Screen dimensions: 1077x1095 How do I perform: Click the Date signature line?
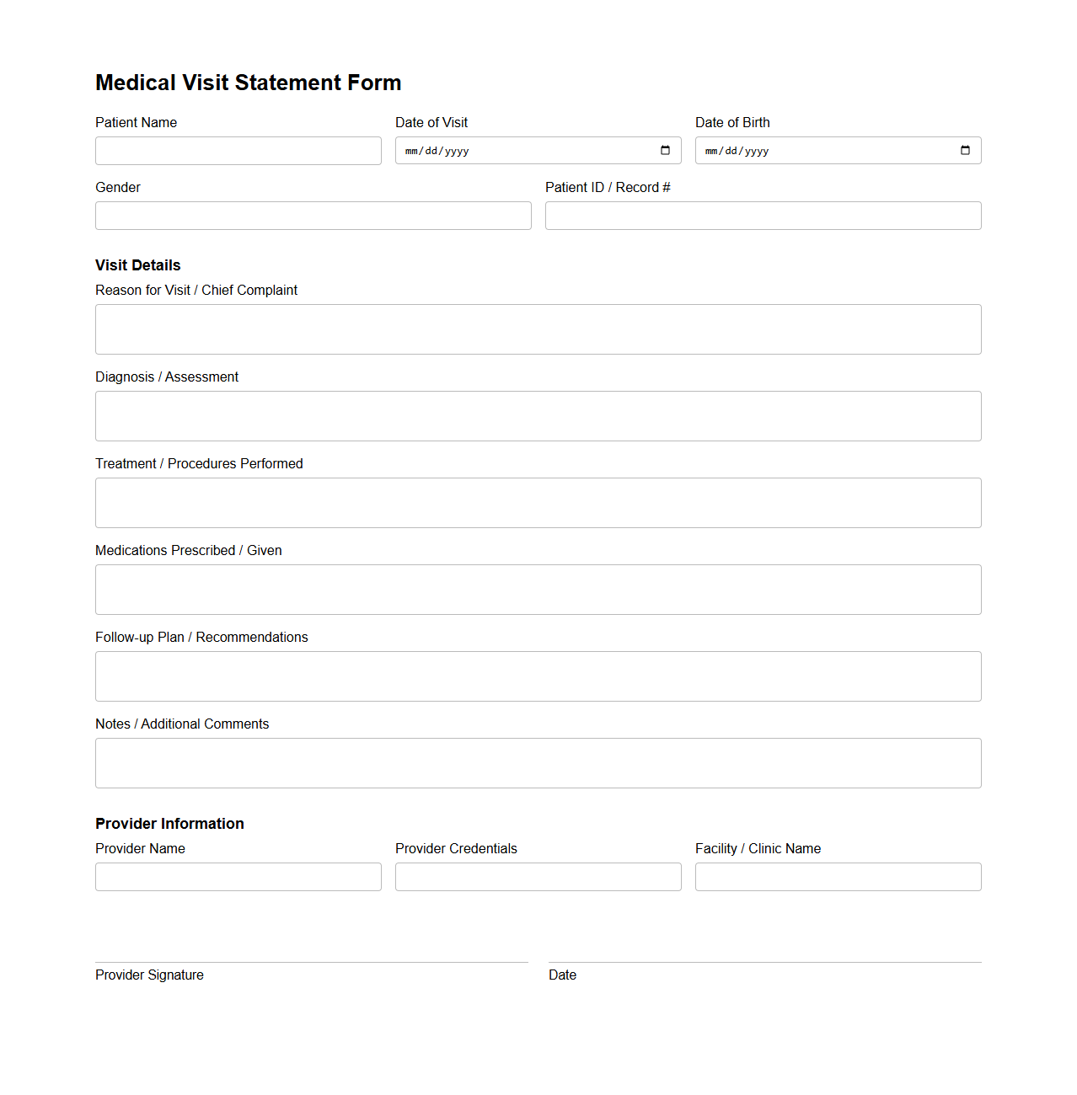(763, 960)
